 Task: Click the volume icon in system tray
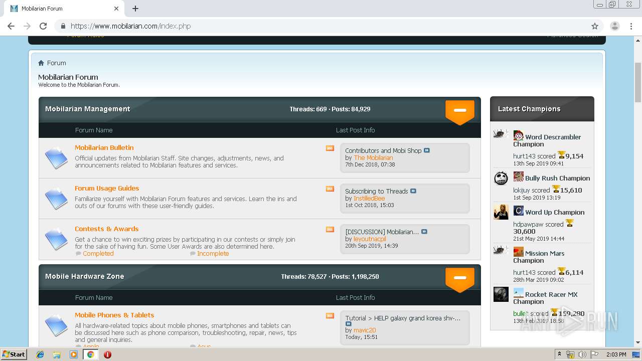(x=582, y=354)
